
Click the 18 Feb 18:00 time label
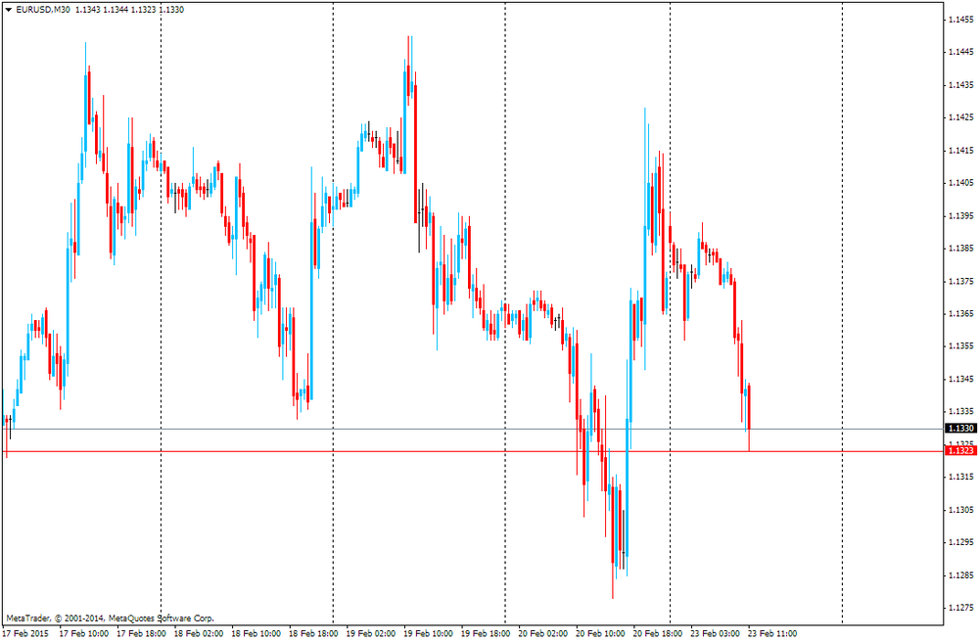[x=313, y=633]
